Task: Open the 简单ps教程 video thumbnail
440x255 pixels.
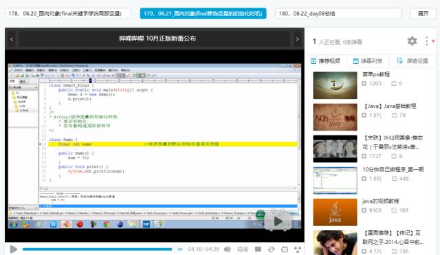Action: coord(335,85)
